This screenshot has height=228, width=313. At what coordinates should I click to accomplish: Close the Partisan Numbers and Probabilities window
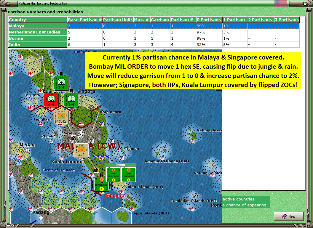[x=305, y=3]
